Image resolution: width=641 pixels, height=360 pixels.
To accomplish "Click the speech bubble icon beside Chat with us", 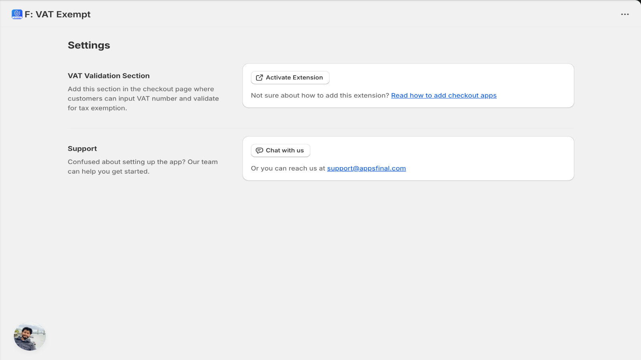I will tap(259, 150).
